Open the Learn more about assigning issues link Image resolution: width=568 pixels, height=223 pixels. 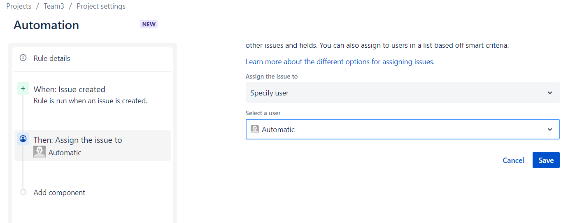click(x=340, y=62)
